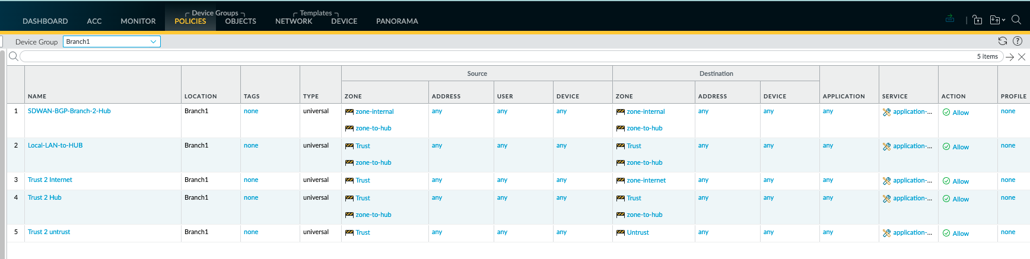Click service icon in SDWAN-BGP-Branch-2-Hub row
Screen dimensions: 1030x259
point(886,112)
